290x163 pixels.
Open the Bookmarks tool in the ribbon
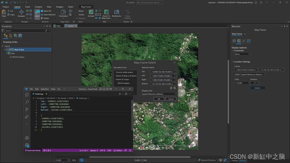(x=116, y=13)
